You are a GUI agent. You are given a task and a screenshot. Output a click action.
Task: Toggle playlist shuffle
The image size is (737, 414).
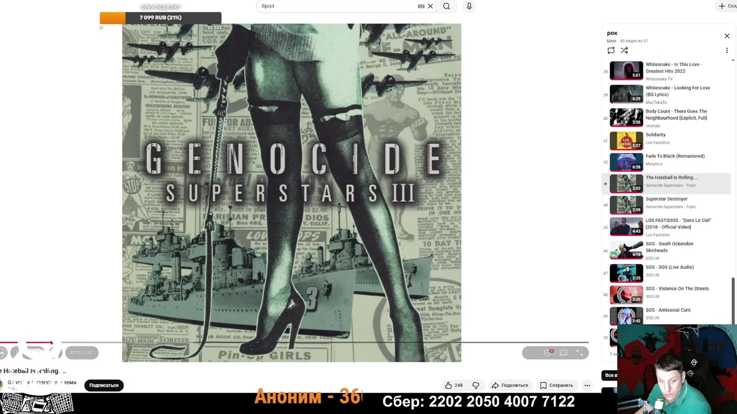point(624,51)
